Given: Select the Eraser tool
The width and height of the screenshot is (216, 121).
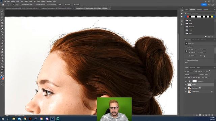Looking at the screenshot, I should tap(2, 43).
